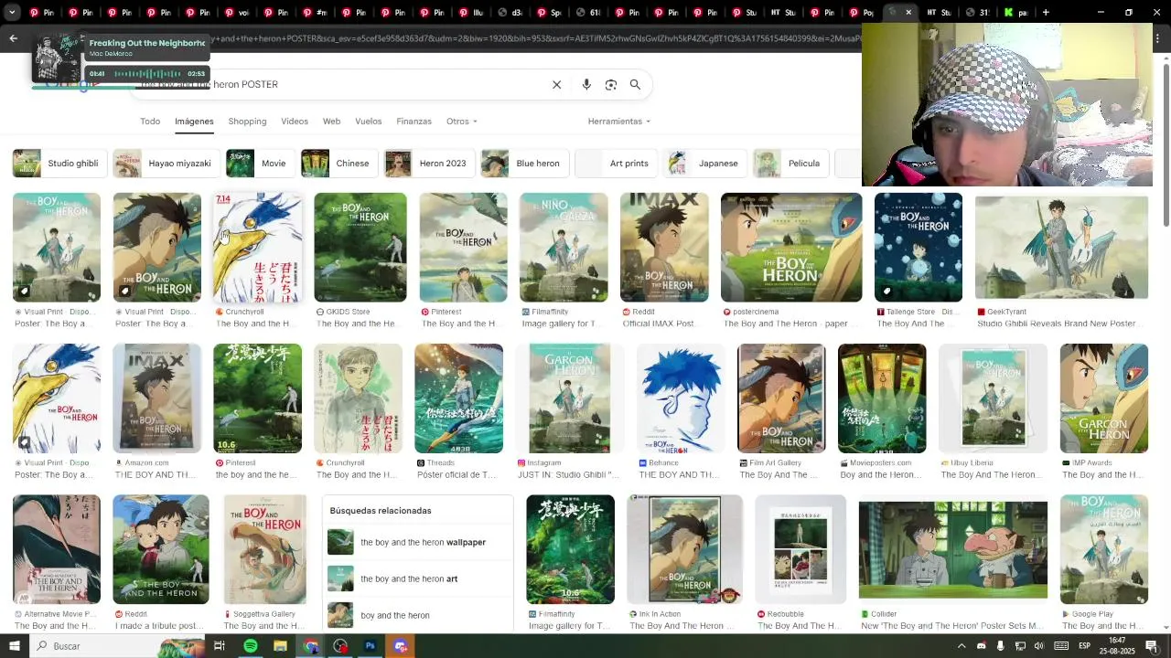Apply the Chinese filter chip
1171x658 pixels.
[338, 164]
